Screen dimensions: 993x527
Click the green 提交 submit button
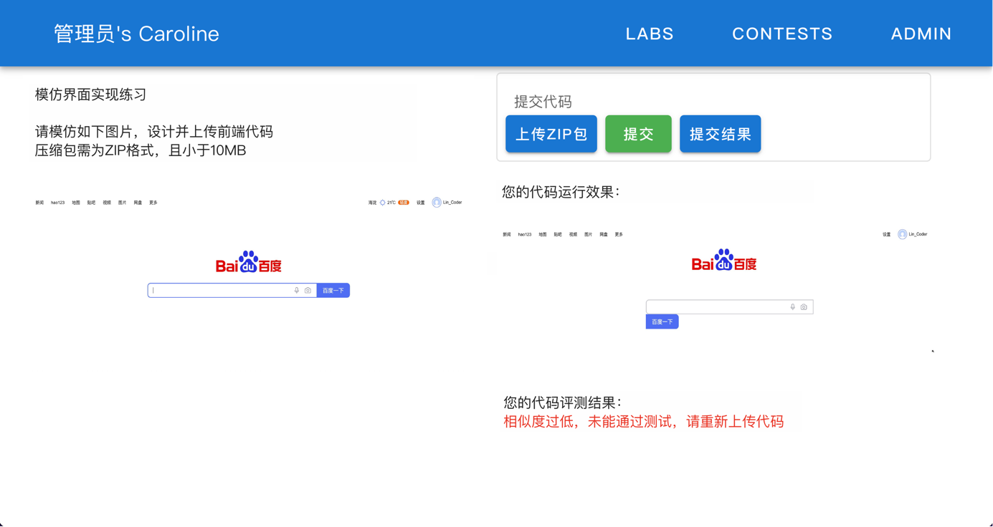pyautogui.click(x=638, y=134)
